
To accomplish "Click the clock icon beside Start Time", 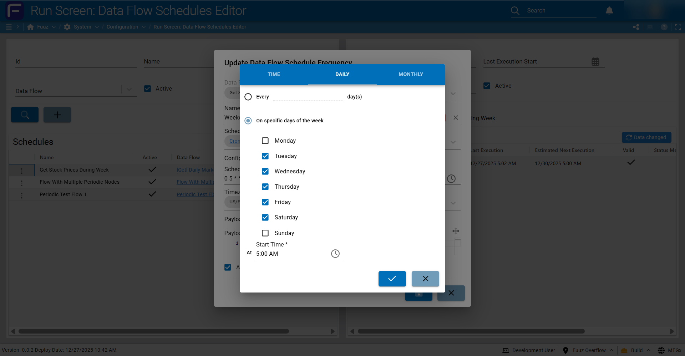I will [335, 254].
